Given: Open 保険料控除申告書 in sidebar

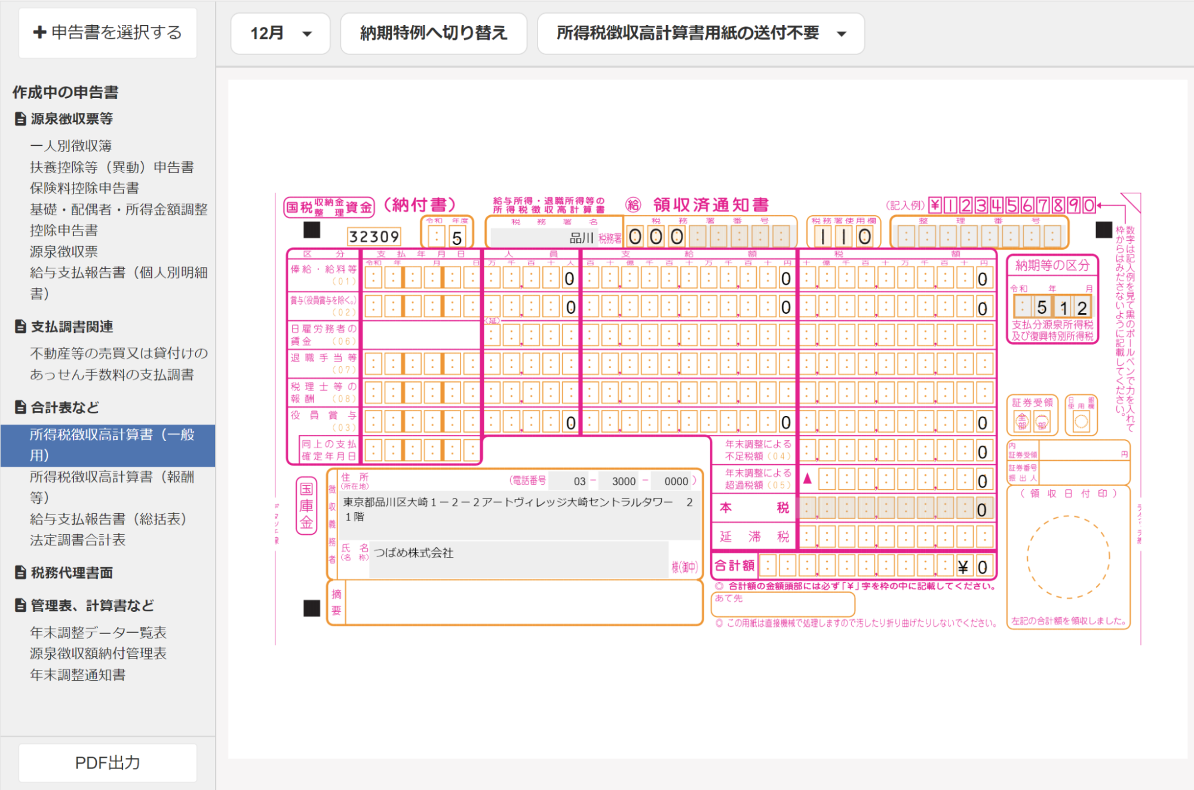Looking at the screenshot, I should 84,188.
